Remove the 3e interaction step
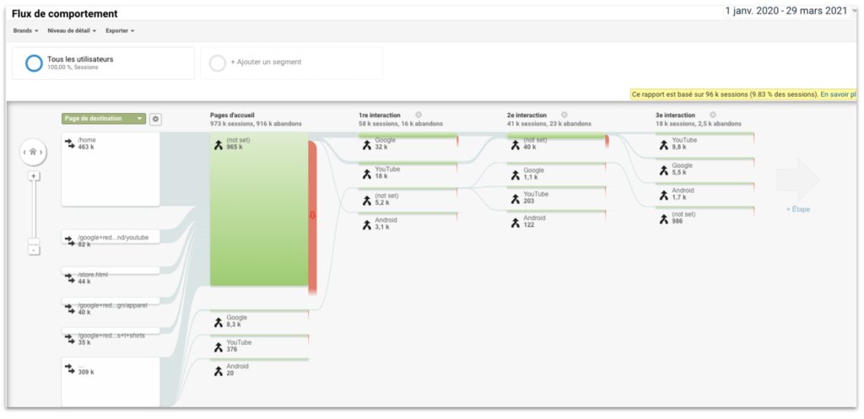Screen dimensions: 864x419 tap(713, 115)
